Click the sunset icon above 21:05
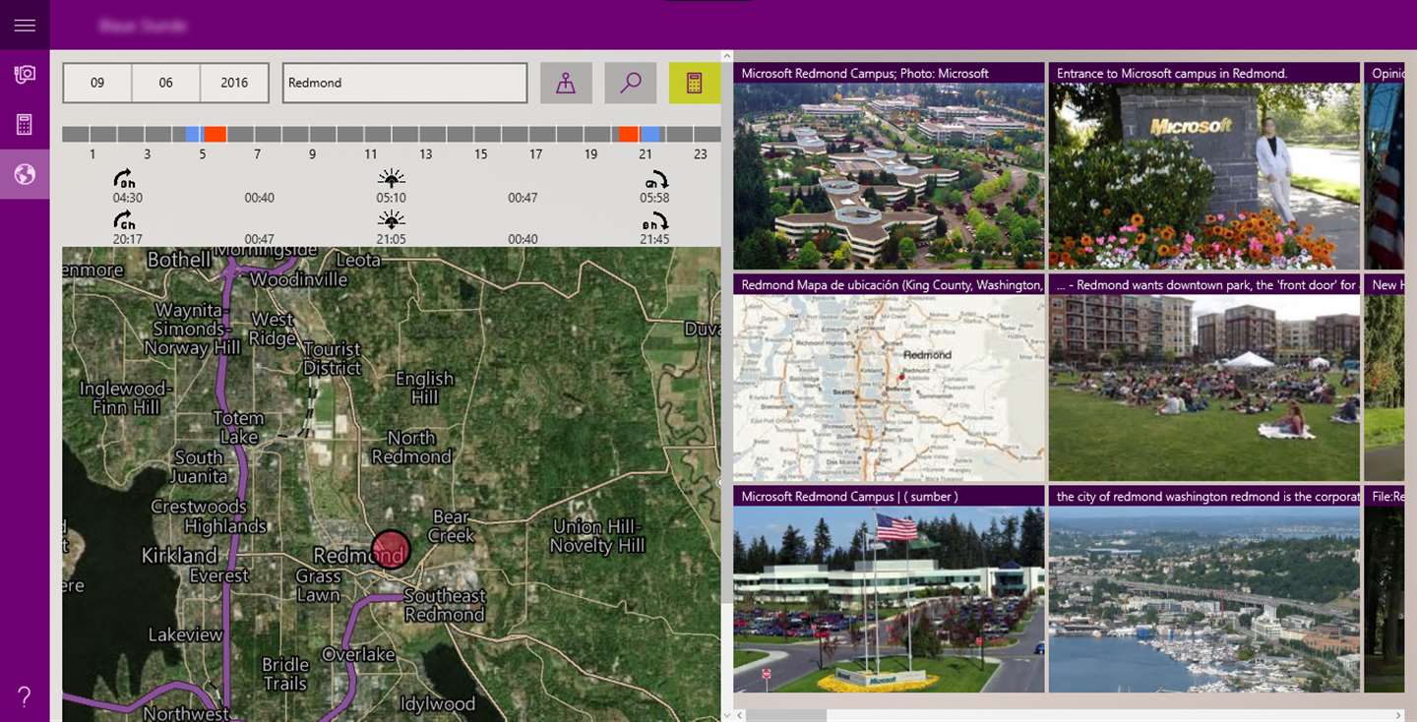This screenshot has height=722, width=1417. (x=391, y=219)
